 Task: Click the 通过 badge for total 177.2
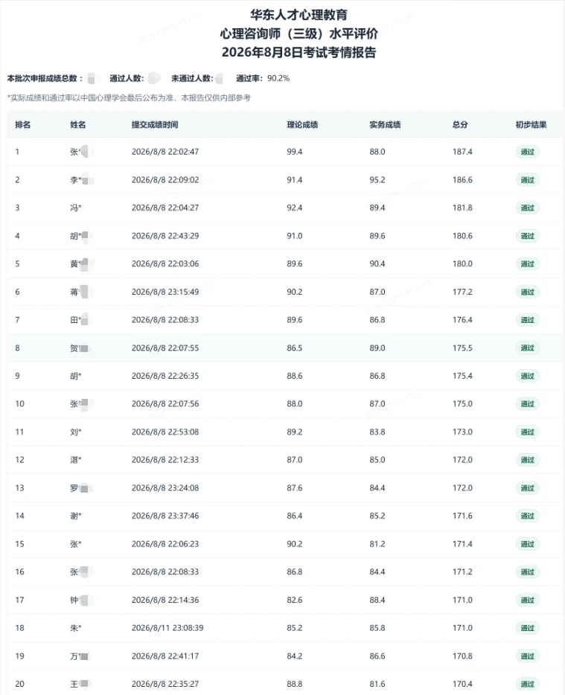pyautogui.click(x=527, y=292)
